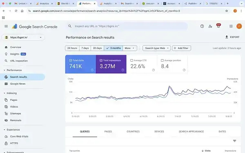
Task: Click the Export button
Action: point(232,37)
